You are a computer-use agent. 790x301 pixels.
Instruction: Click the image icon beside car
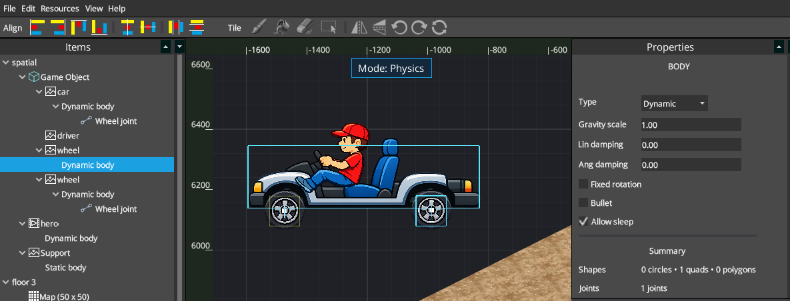51,92
